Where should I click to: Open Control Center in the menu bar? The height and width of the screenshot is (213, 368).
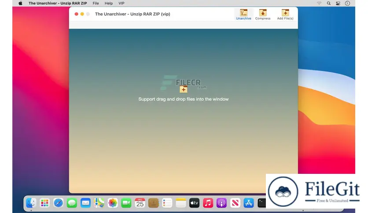338,3
